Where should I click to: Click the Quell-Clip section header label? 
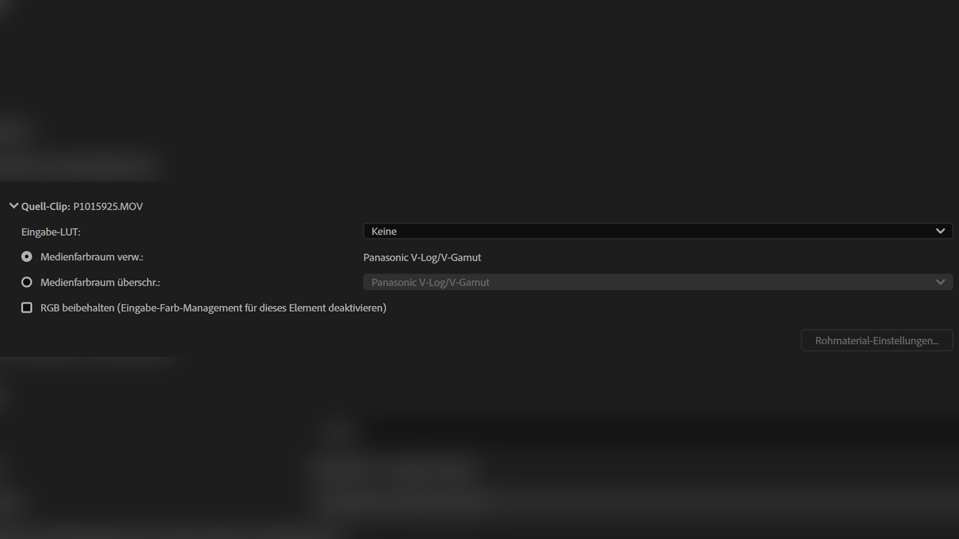[x=45, y=207]
